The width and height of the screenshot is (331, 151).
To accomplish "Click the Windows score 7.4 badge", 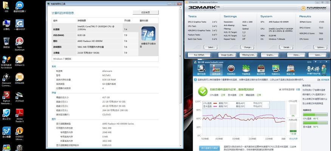I will [x=148, y=34].
